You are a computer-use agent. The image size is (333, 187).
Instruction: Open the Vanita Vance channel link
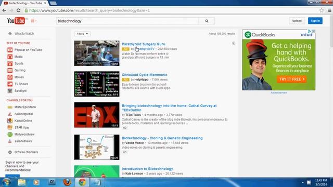(x=134, y=143)
